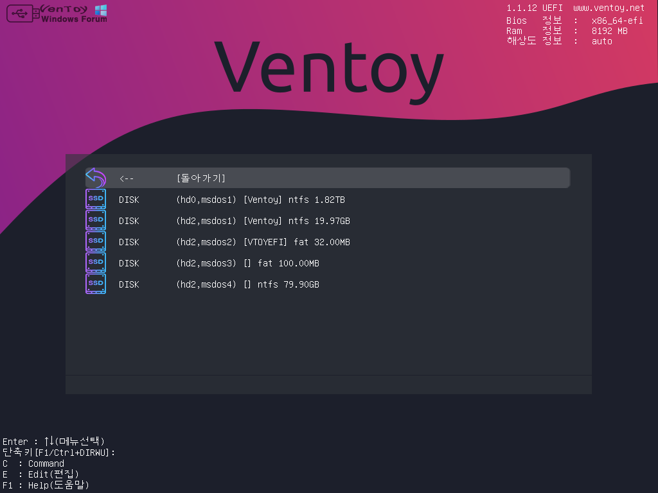The height and width of the screenshot is (493, 658).
Task: Click the auto resolution value
Action: (x=602, y=41)
